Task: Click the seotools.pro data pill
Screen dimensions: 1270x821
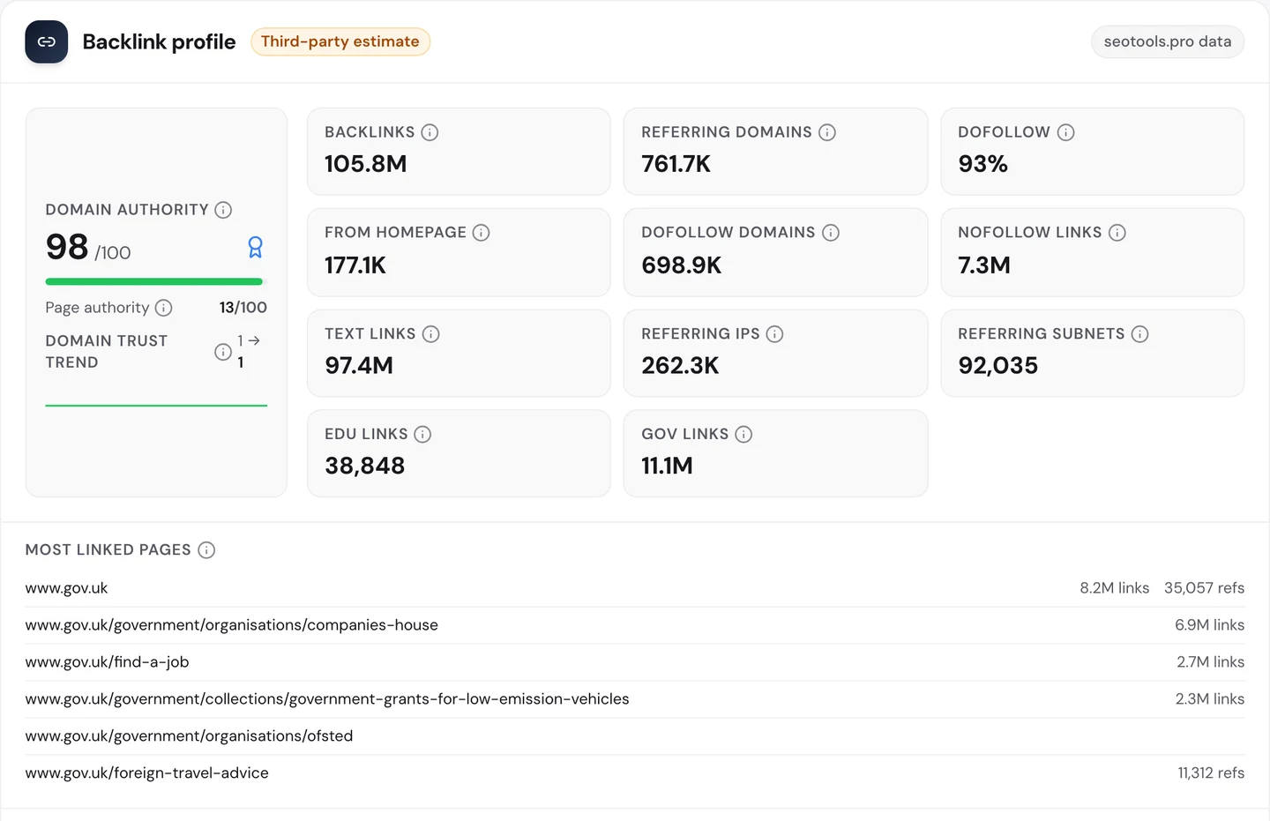Action: [1168, 41]
